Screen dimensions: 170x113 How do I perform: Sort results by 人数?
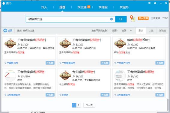151,31
